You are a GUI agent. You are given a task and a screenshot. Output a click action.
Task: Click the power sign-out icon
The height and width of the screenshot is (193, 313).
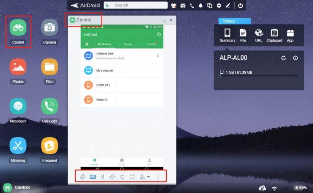(240, 6)
